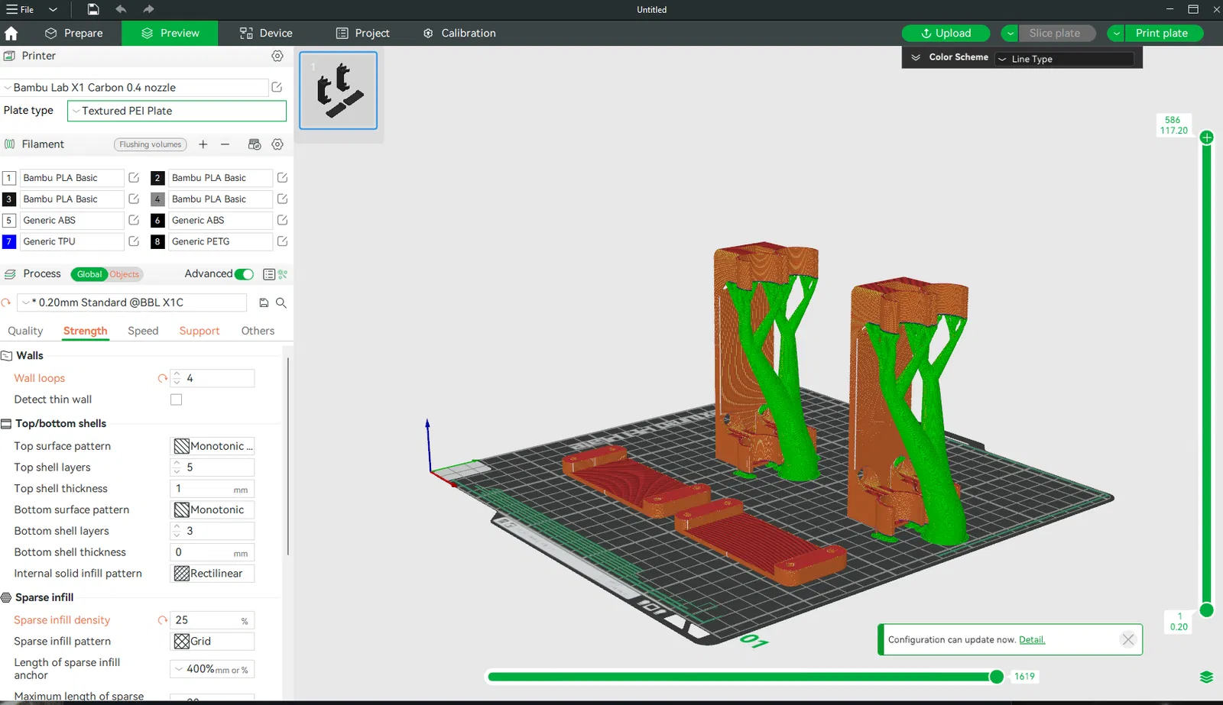Open the Plate type dropdown
Screen dimensions: 1223x705
coord(177,111)
